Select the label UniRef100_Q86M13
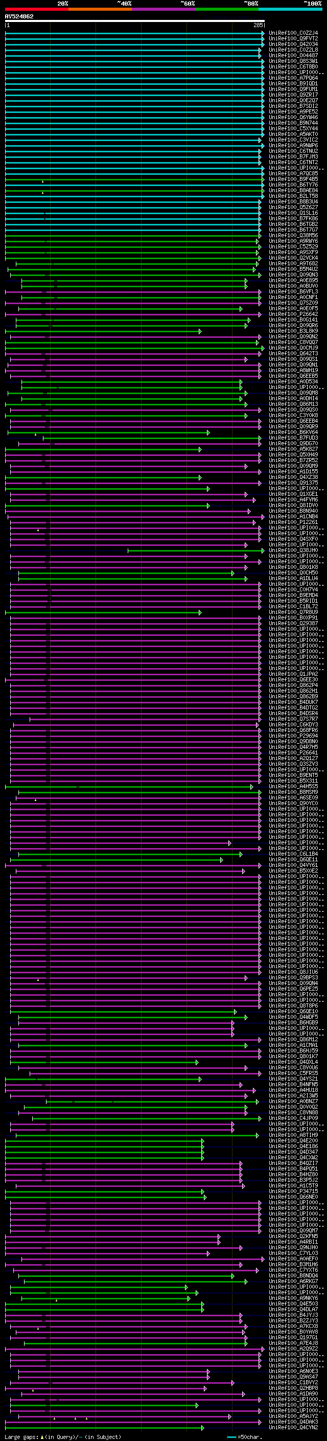 293,404
